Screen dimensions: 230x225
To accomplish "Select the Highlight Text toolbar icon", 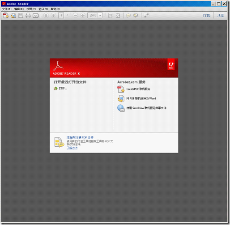I will tap(136, 16).
